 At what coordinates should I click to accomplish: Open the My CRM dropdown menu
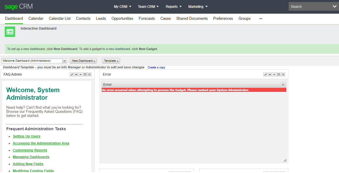[123, 7]
